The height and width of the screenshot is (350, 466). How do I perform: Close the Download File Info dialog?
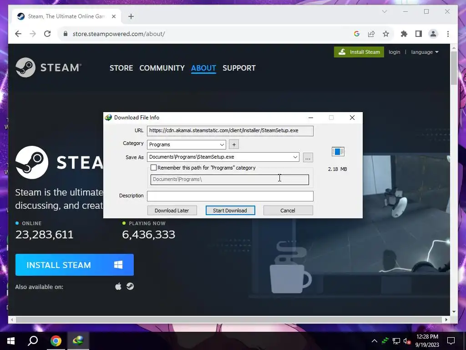pos(352,118)
